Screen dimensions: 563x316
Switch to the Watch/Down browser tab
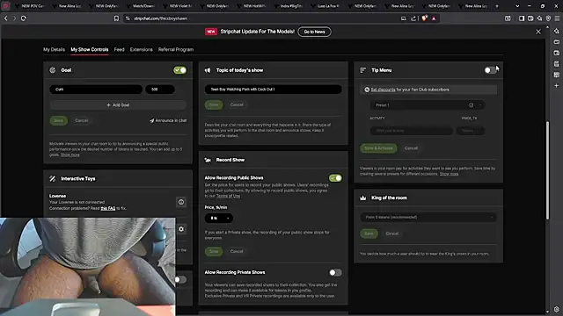coord(143,6)
